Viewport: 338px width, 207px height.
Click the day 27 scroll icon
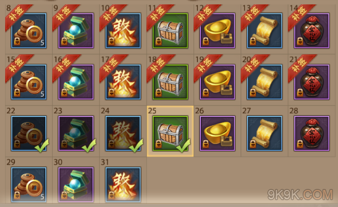[x=265, y=133]
